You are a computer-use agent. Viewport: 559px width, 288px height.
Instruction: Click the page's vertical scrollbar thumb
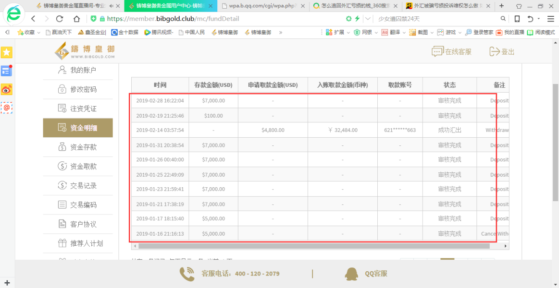click(x=556, y=143)
